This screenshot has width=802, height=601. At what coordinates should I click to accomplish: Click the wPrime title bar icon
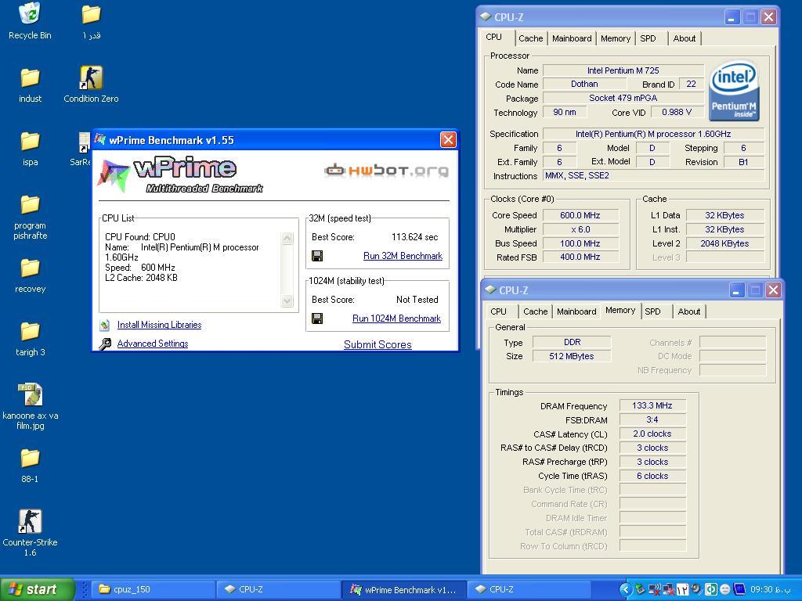pyautogui.click(x=100, y=139)
